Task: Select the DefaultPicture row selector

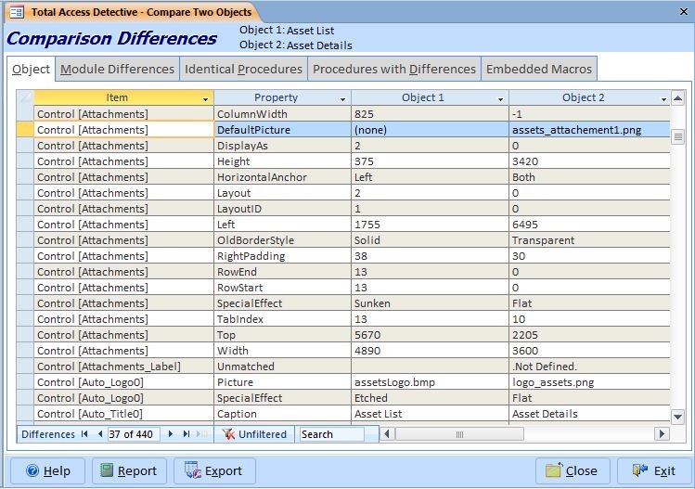Action: click(x=25, y=130)
